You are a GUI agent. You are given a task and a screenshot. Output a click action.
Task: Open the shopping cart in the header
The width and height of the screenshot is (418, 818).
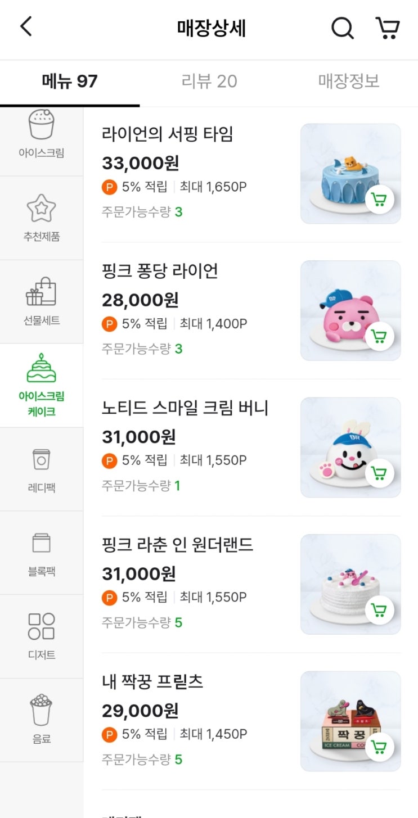pos(388,28)
